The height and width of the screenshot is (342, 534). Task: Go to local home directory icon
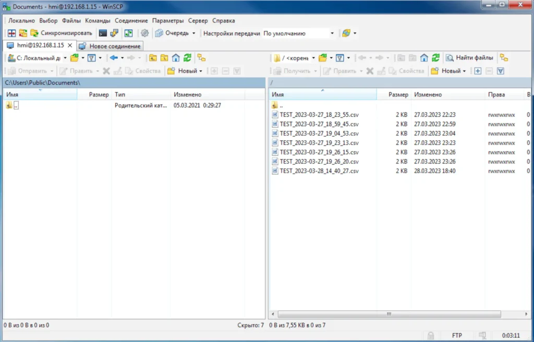click(x=176, y=58)
